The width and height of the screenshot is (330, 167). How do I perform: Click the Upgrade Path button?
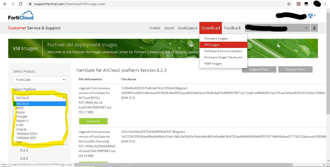click(x=259, y=69)
